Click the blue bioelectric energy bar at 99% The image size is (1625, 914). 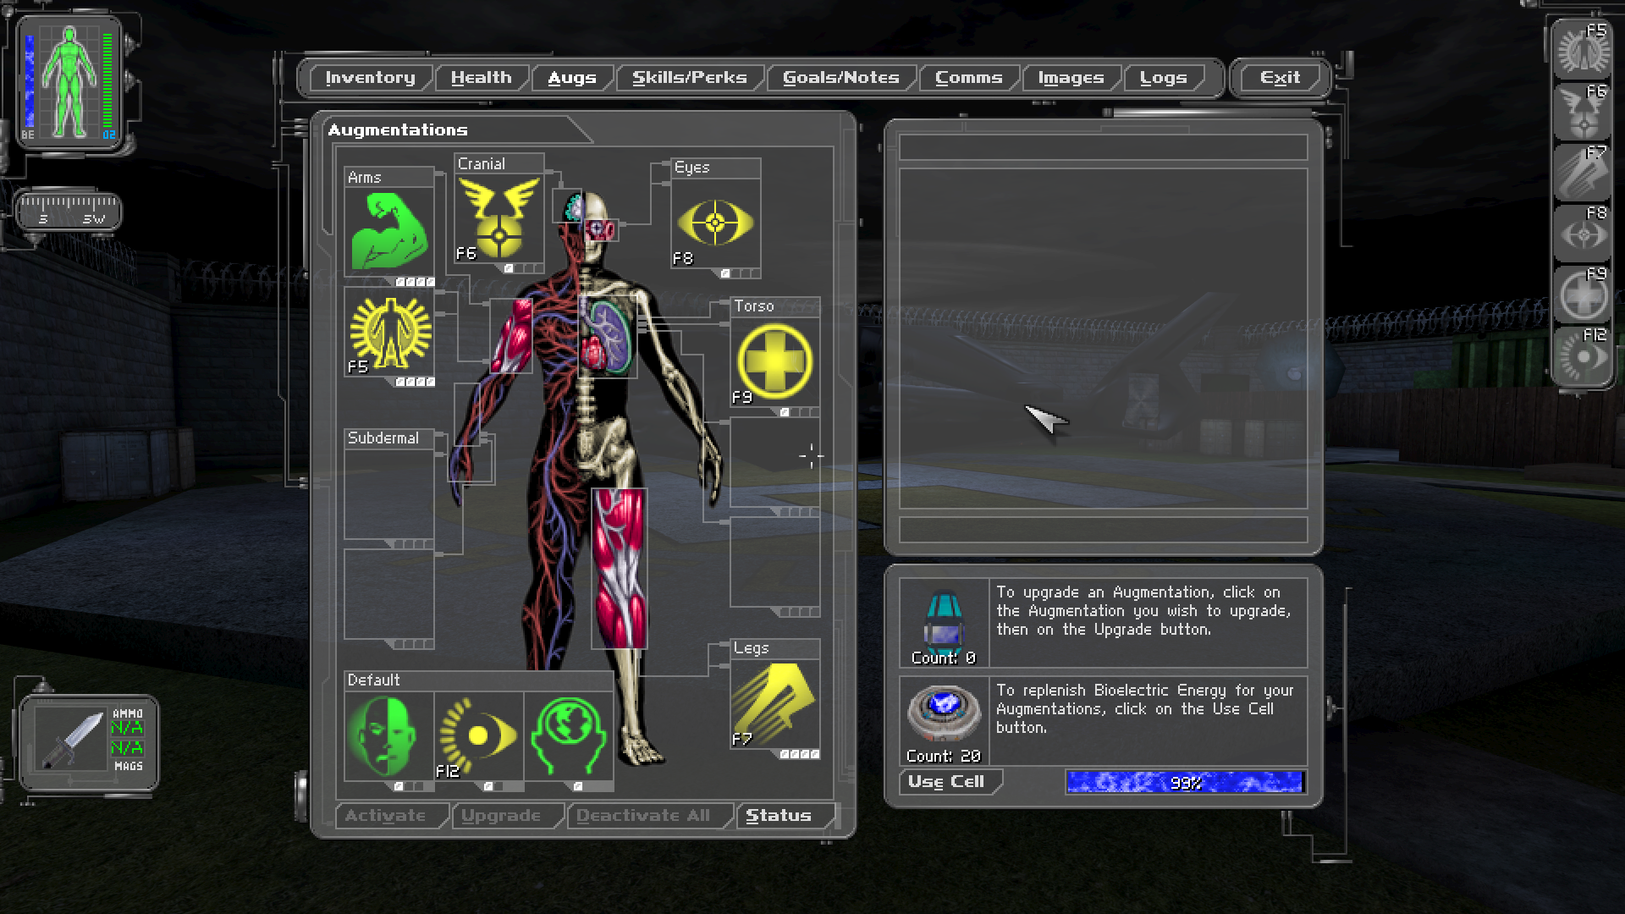[x=1185, y=783]
